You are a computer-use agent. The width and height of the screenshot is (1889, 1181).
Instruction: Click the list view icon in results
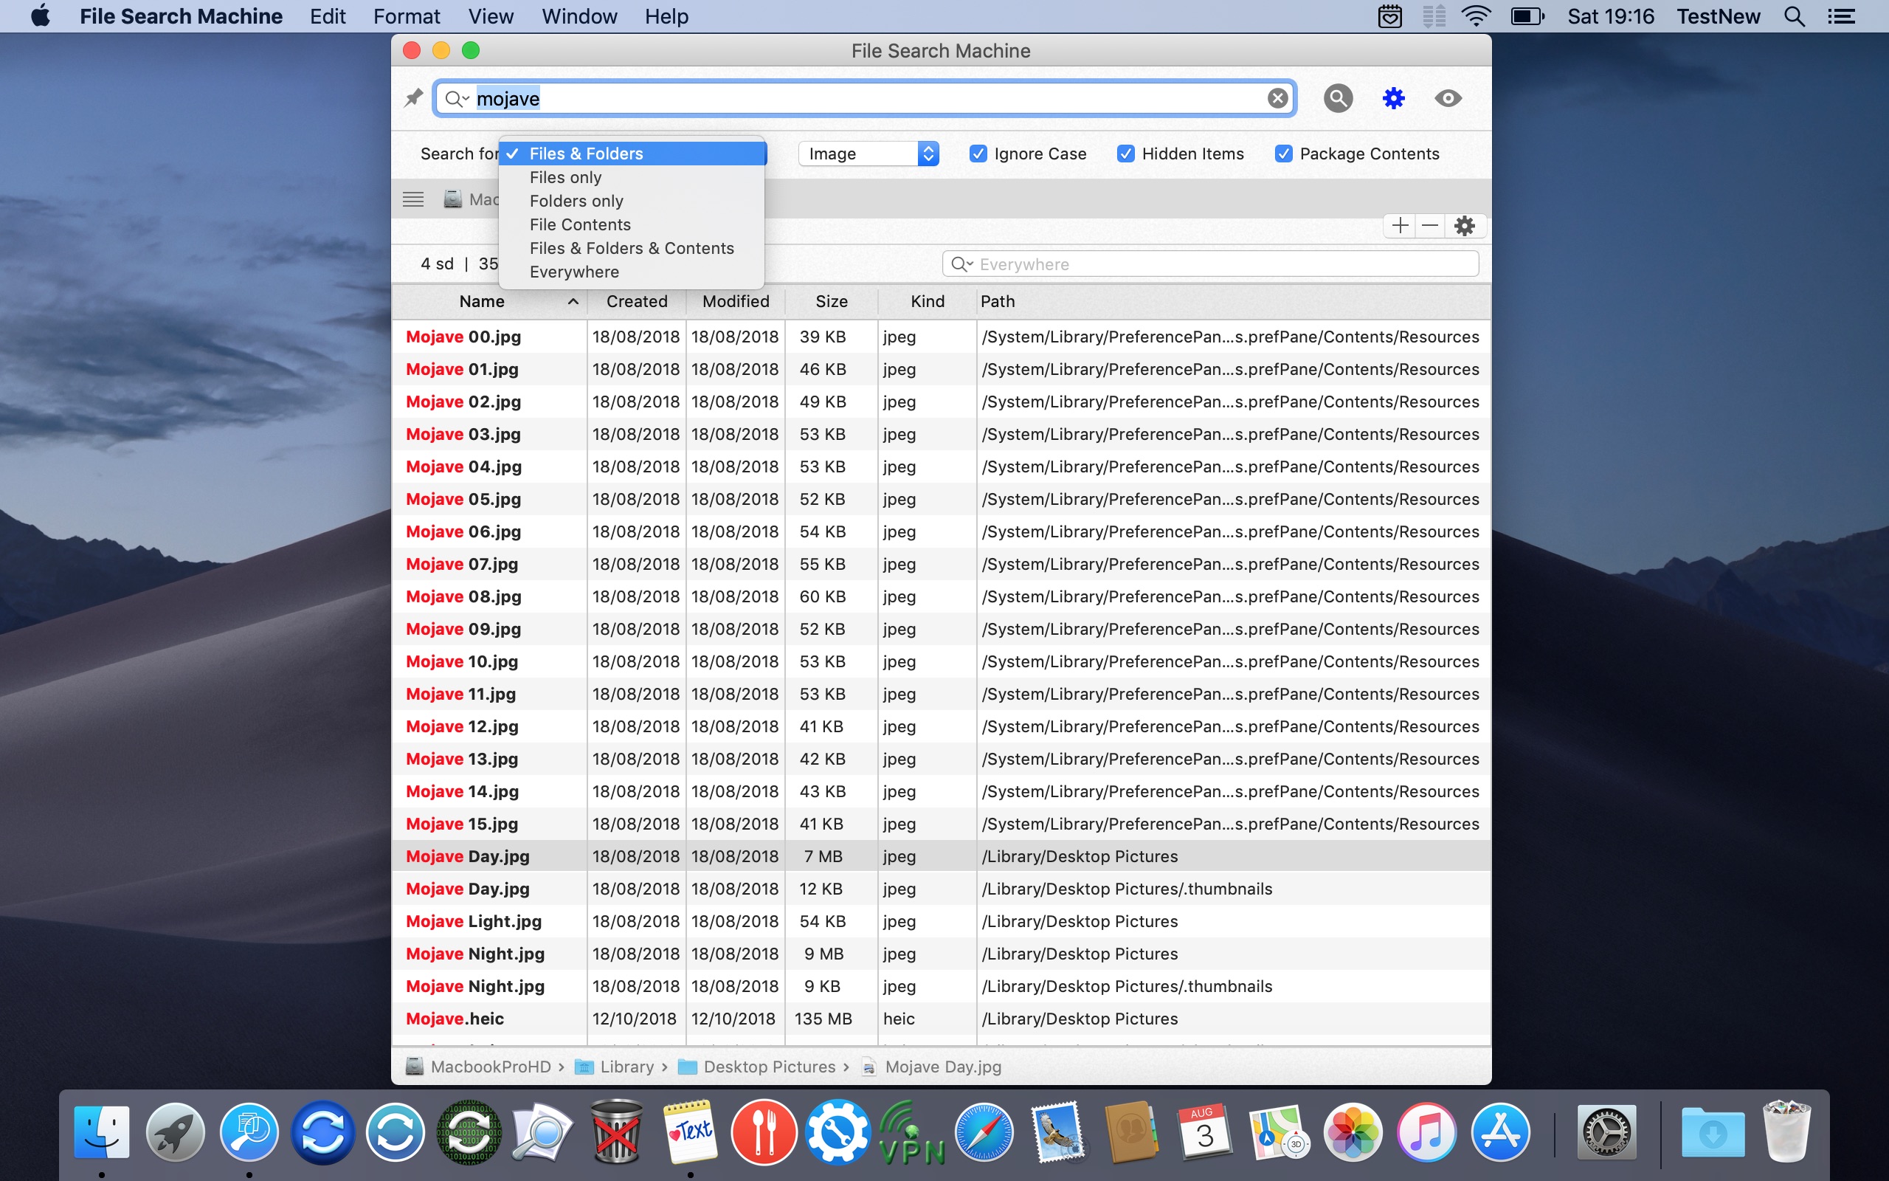point(413,200)
